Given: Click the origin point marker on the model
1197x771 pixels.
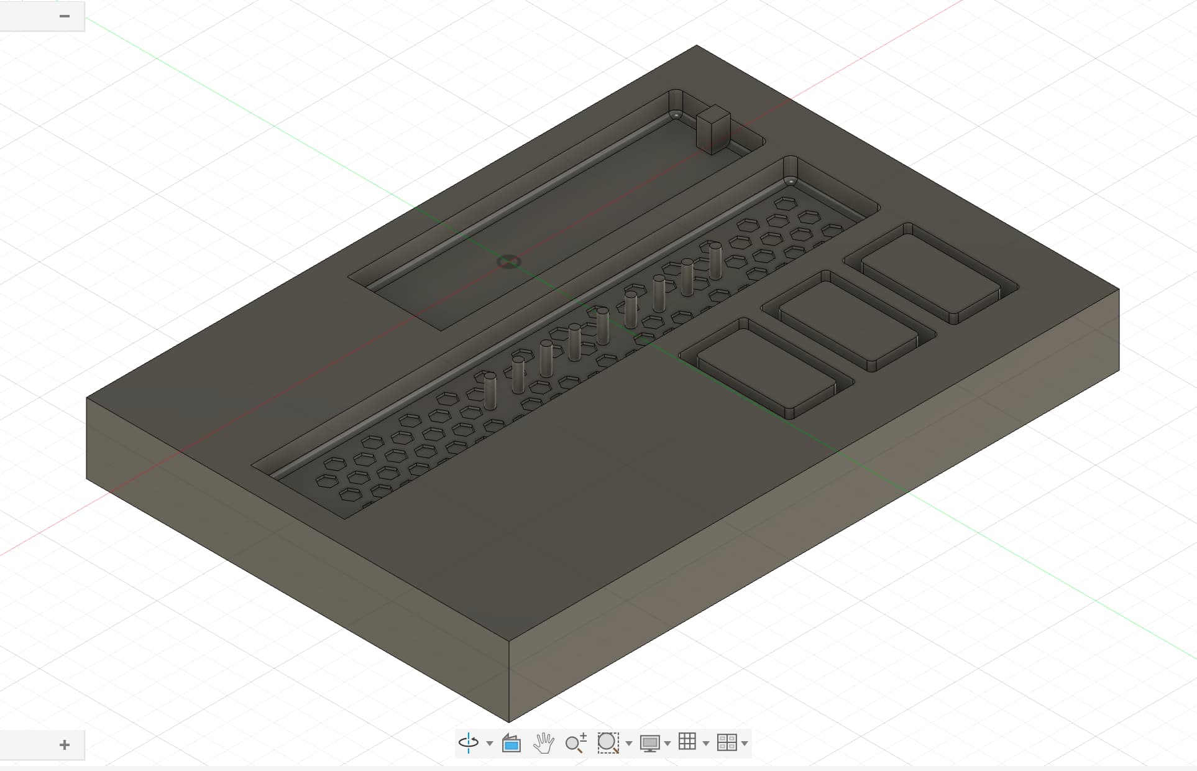Looking at the screenshot, I should (508, 262).
